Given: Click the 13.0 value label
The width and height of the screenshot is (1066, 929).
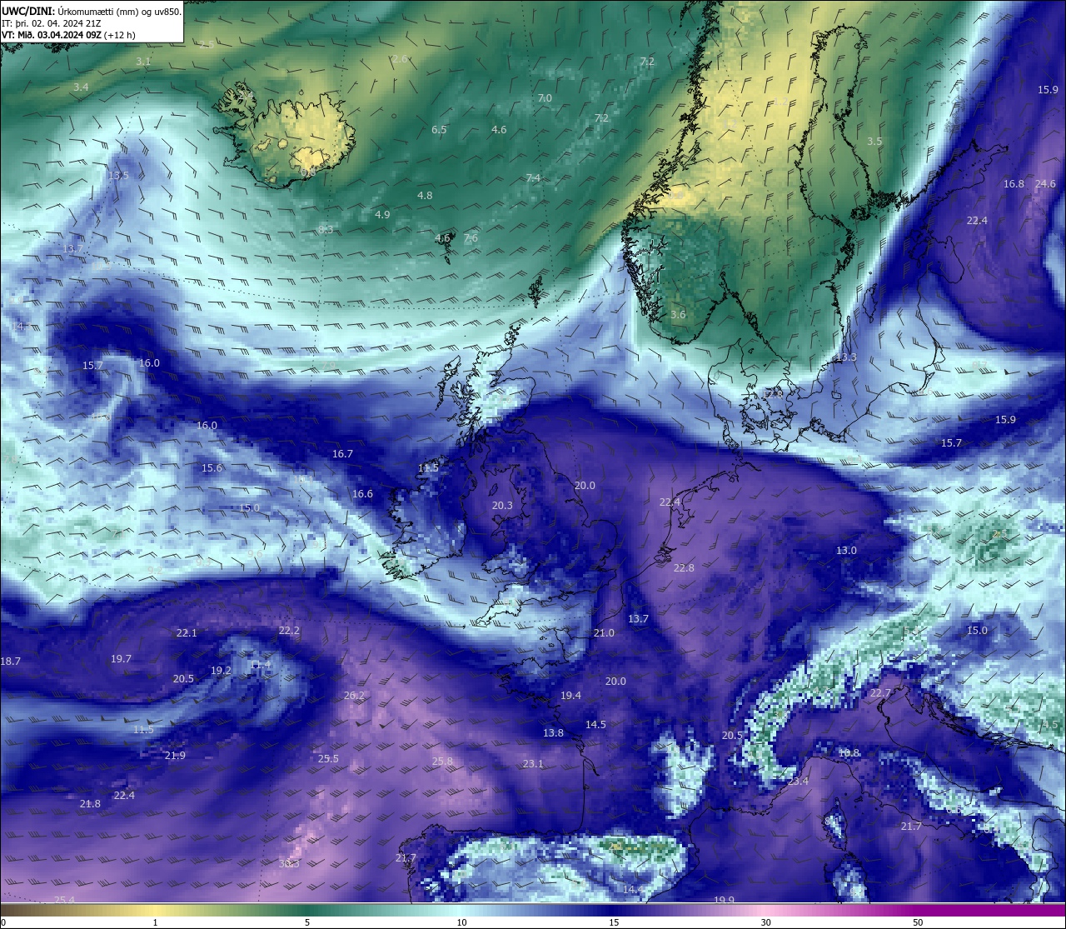Looking at the screenshot, I should click(846, 551).
